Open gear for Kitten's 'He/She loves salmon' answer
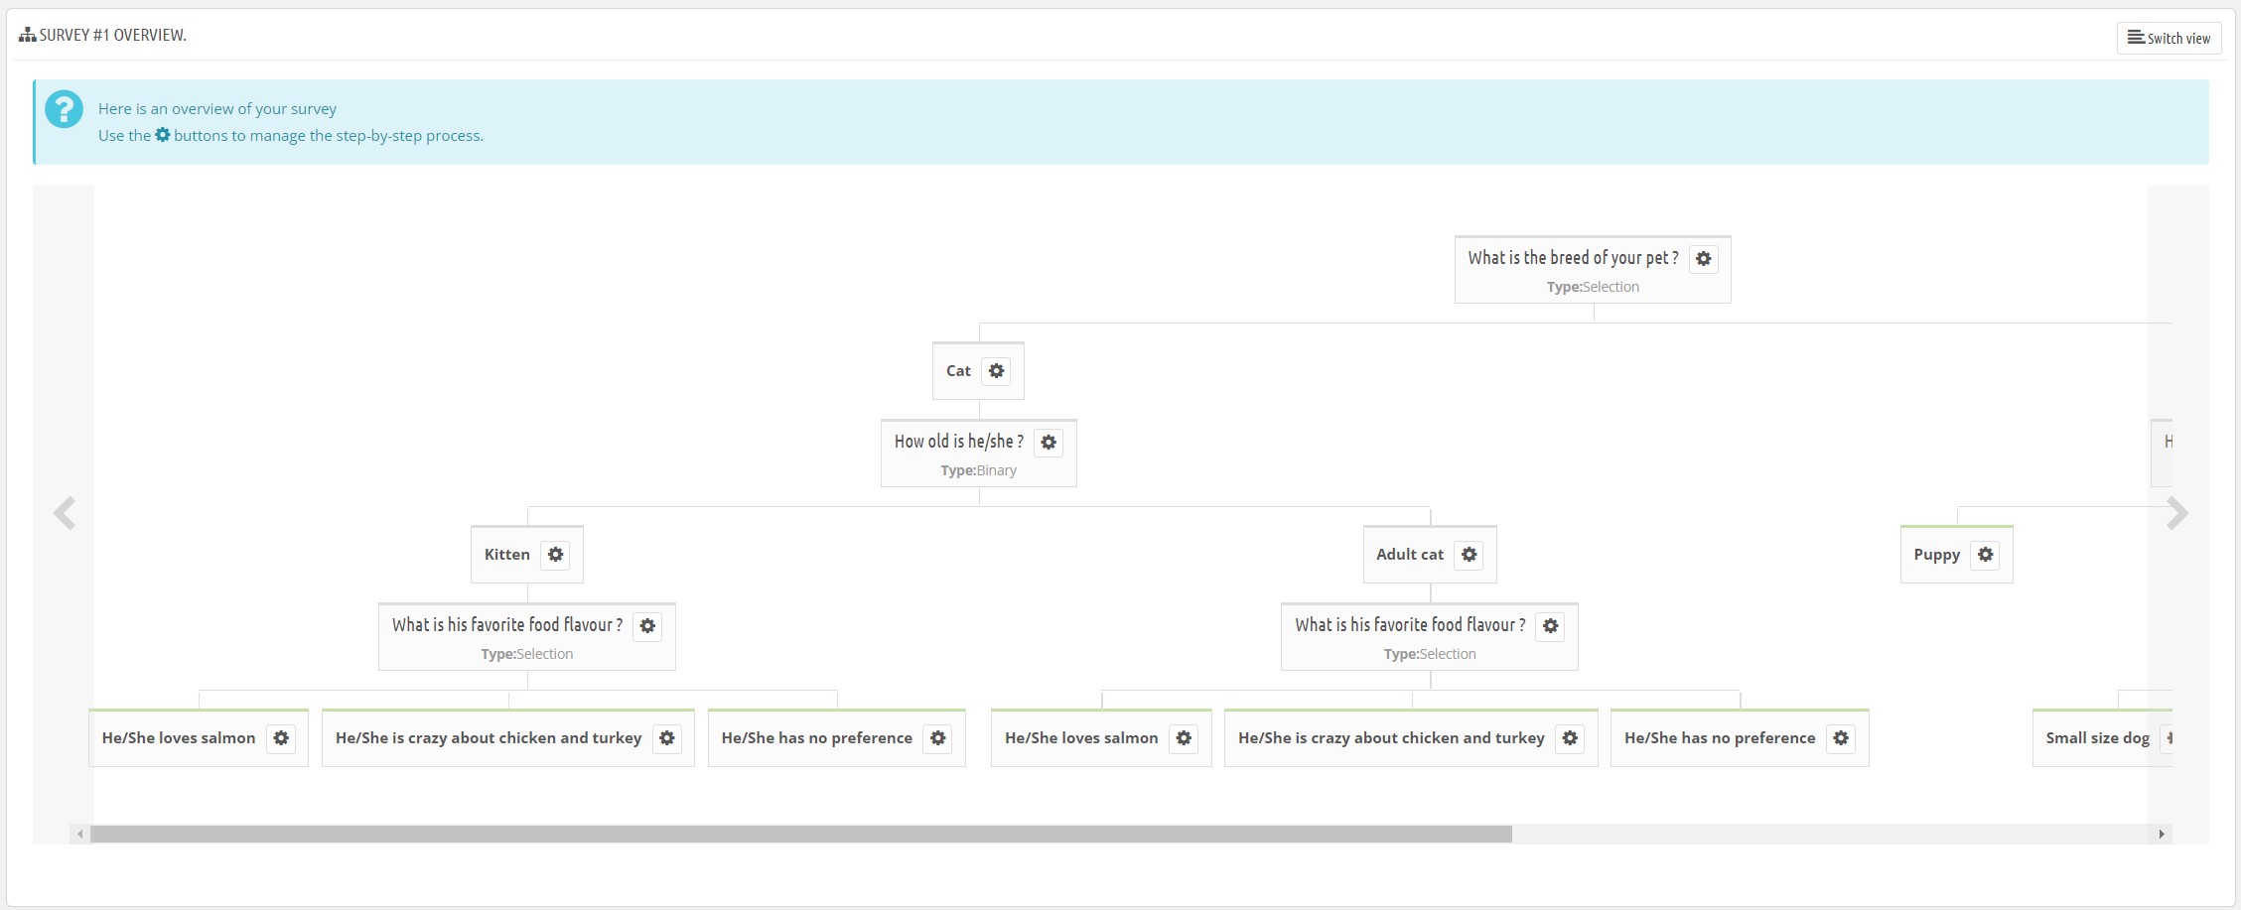This screenshot has height=910, width=2241. point(281,738)
